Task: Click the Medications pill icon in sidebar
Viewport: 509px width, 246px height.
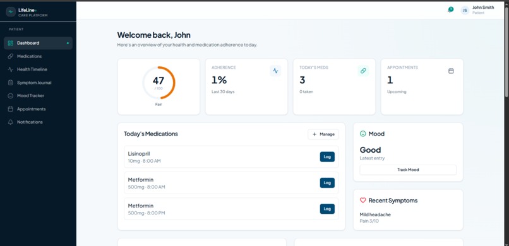Action: [x=10, y=56]
